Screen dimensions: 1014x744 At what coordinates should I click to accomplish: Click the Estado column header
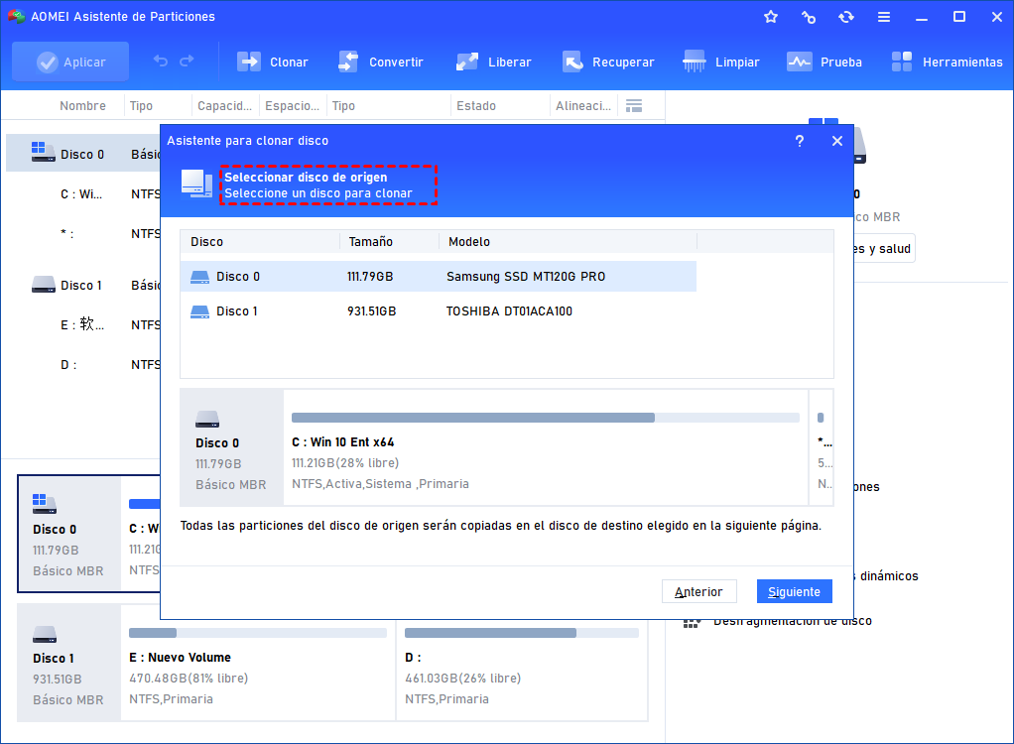tap(476, 105)
